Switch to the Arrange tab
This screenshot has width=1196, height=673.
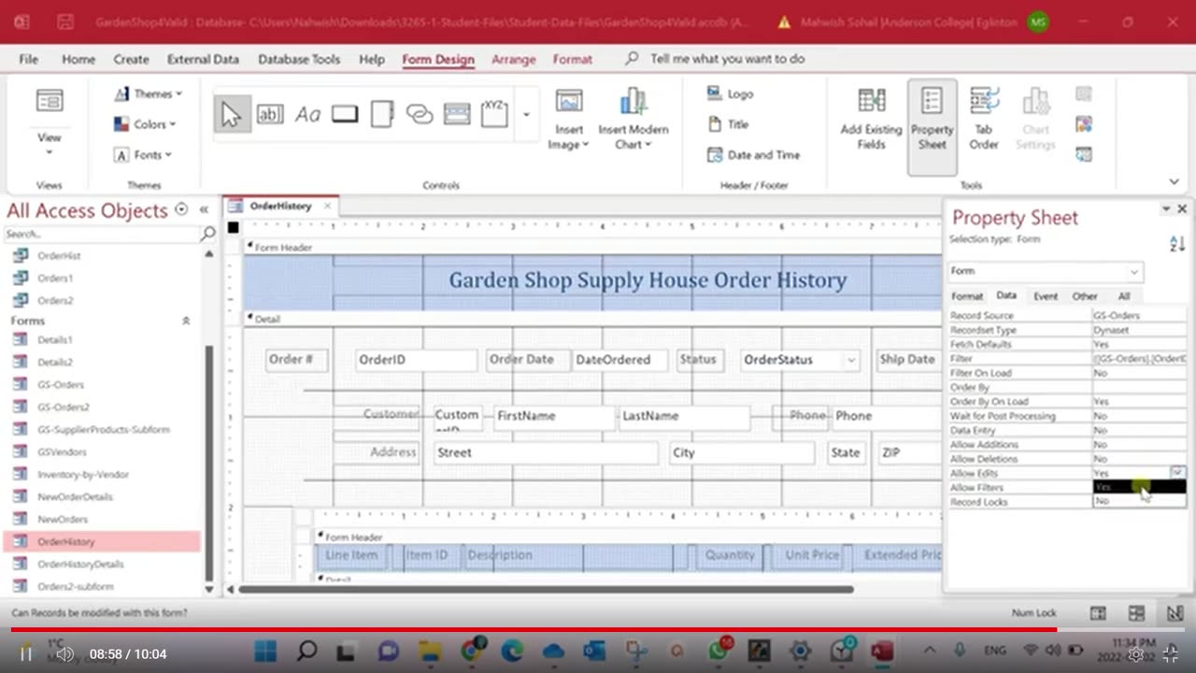point(514,59)
